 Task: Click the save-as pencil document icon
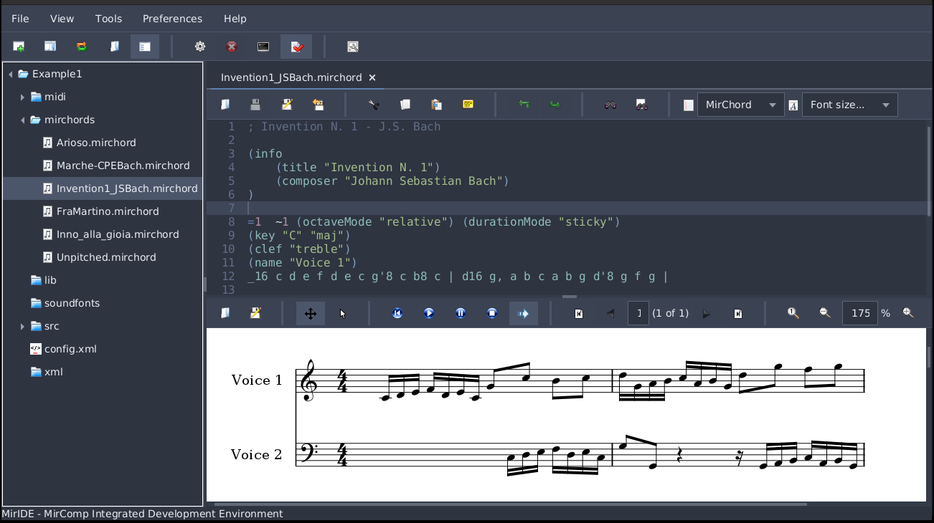[287, 105]
